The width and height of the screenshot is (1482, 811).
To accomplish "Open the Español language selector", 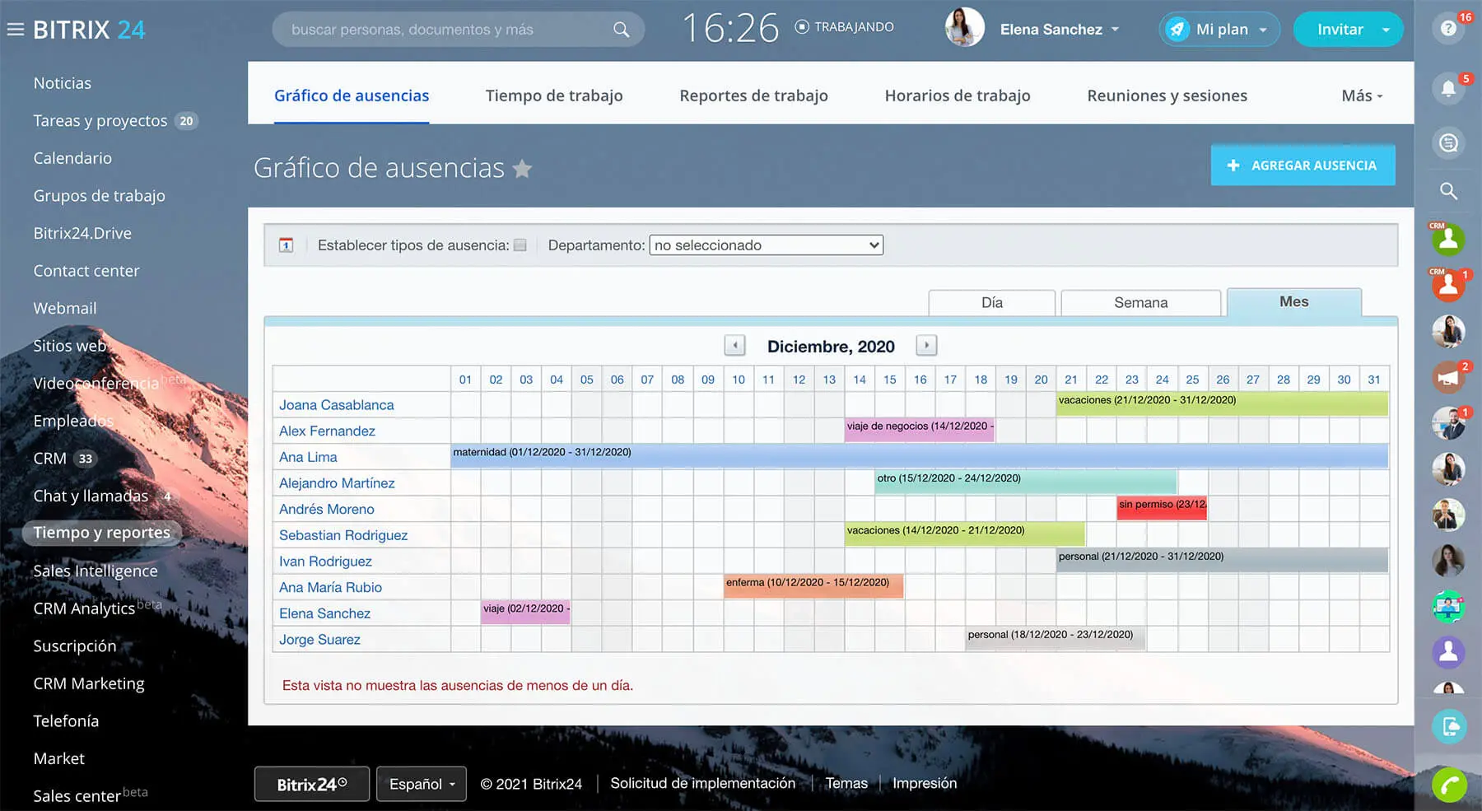I will pos(422,784).
